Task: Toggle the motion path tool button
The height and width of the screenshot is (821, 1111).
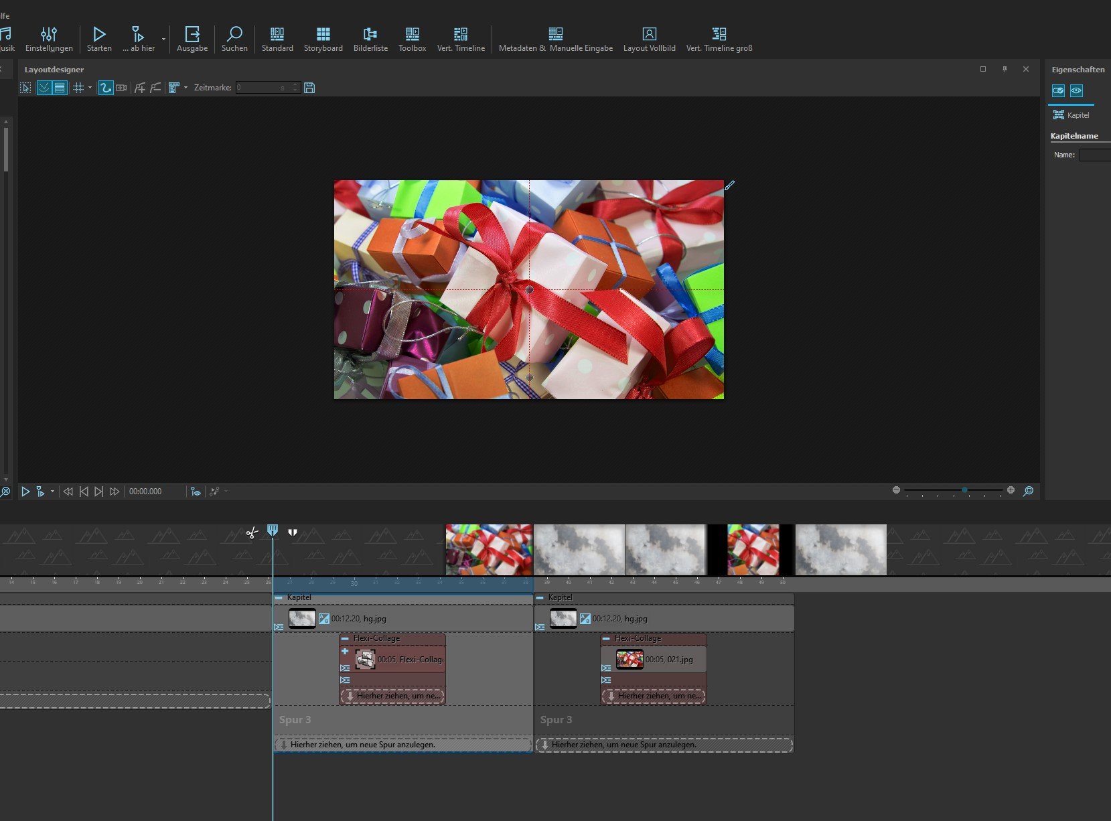Action: (x=106, y=88)
